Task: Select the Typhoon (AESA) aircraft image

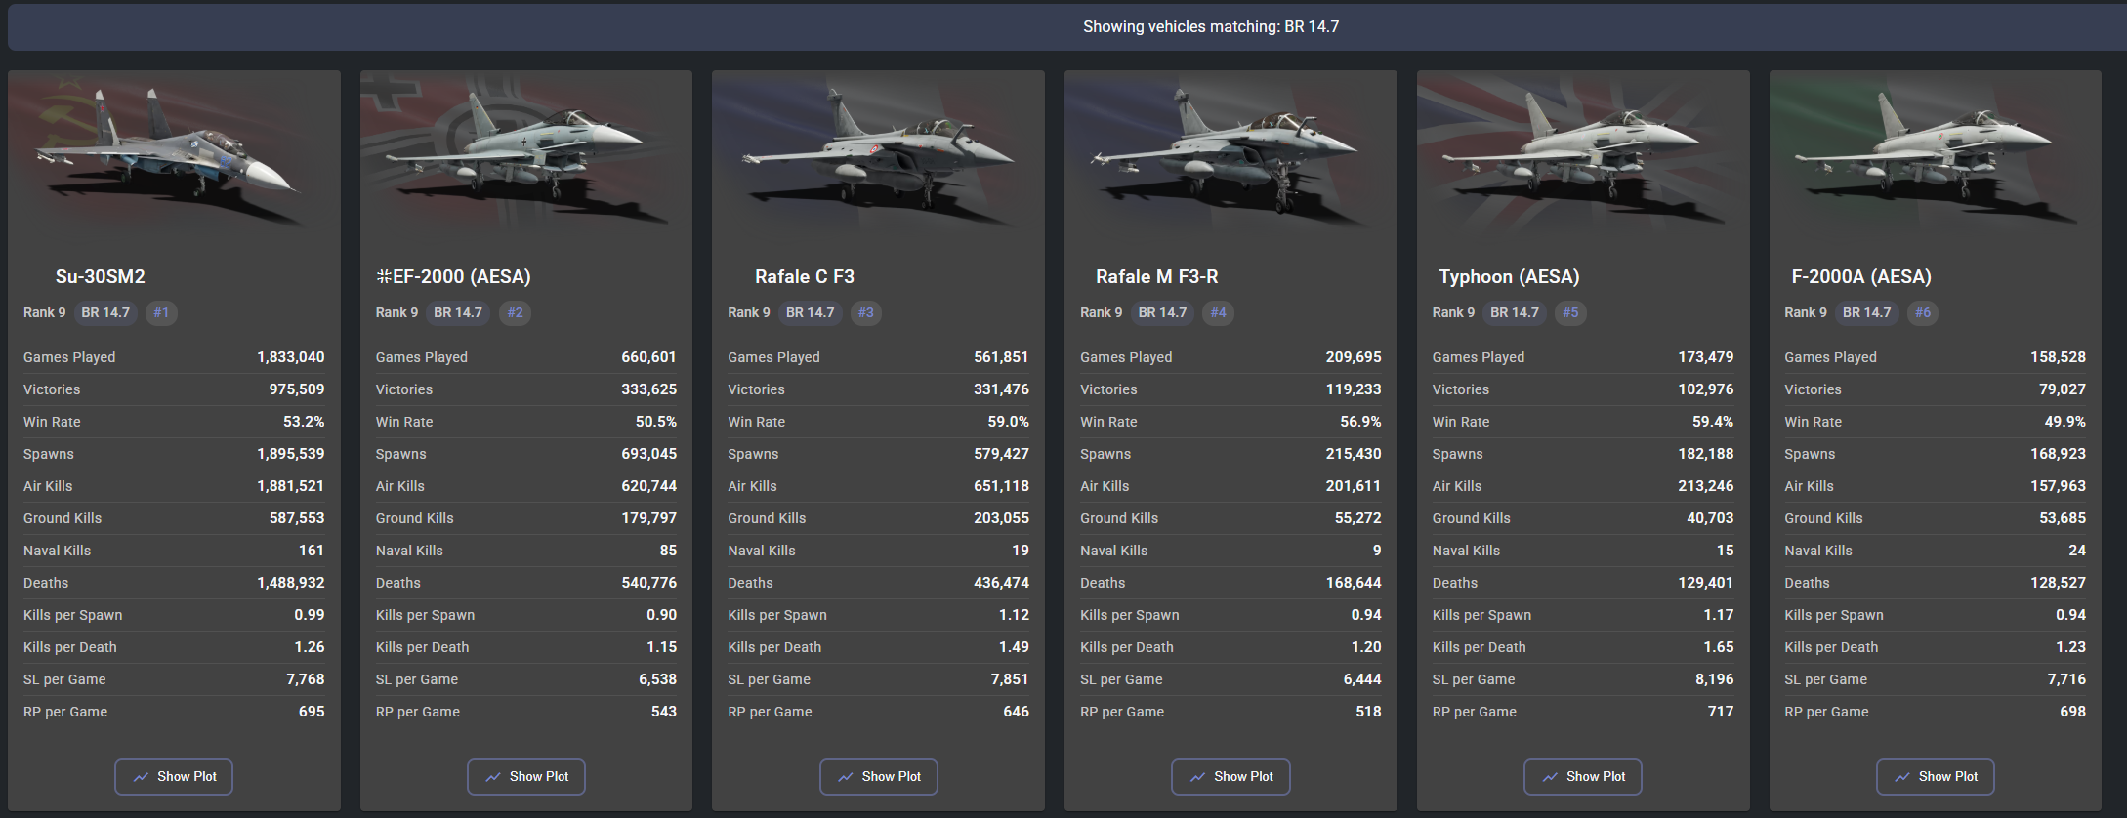Action: (1583, 156)
